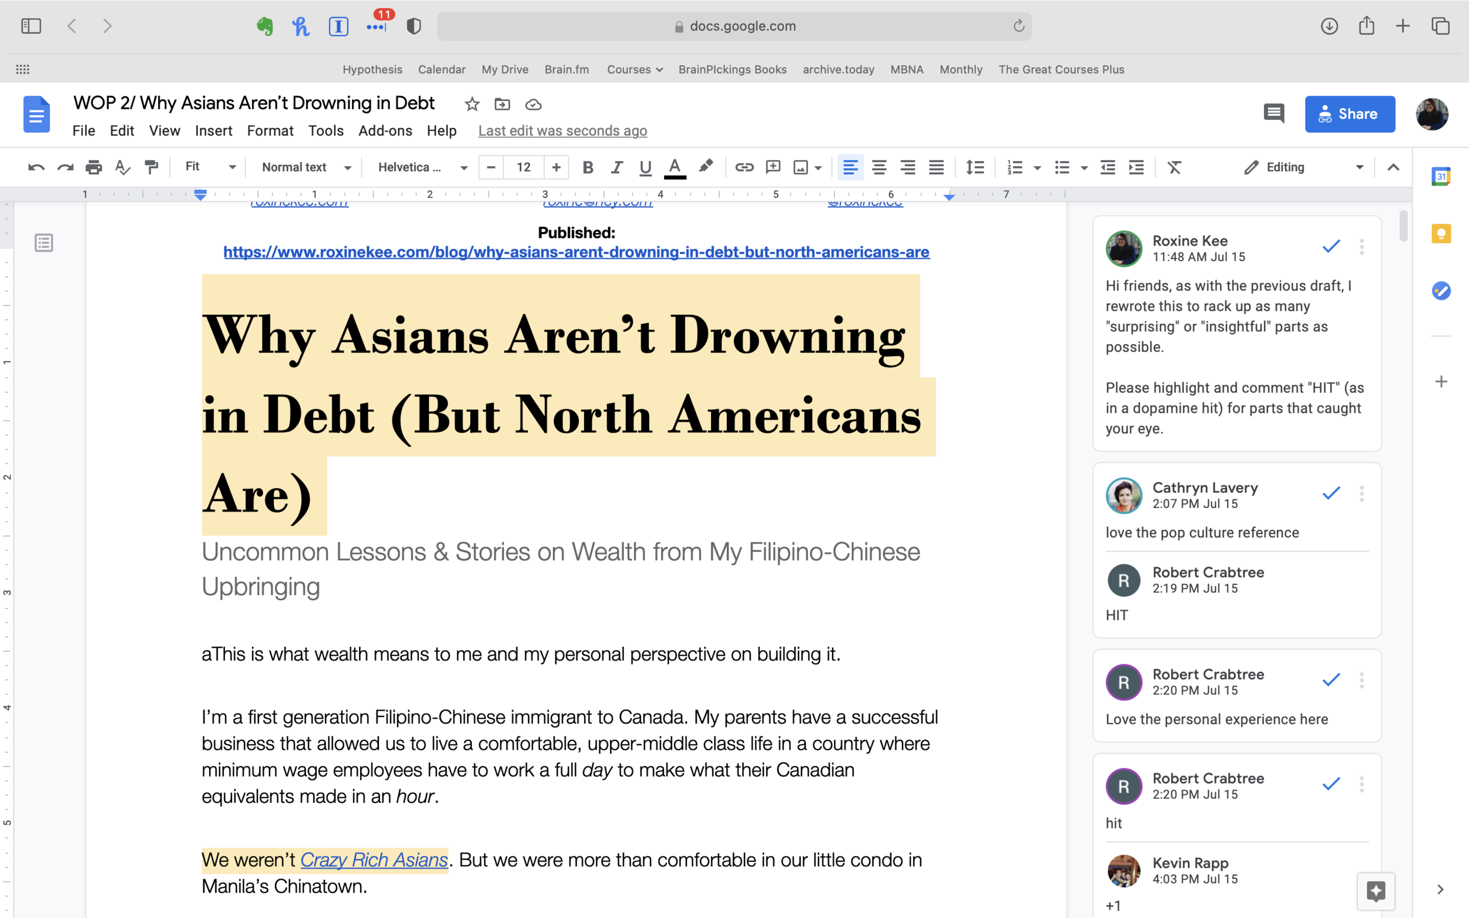Viewport: 1469px width, 918px height.
Task: Open the published roxinekee.com blog link
Action: pyautogui.click(x=576, y=252)
